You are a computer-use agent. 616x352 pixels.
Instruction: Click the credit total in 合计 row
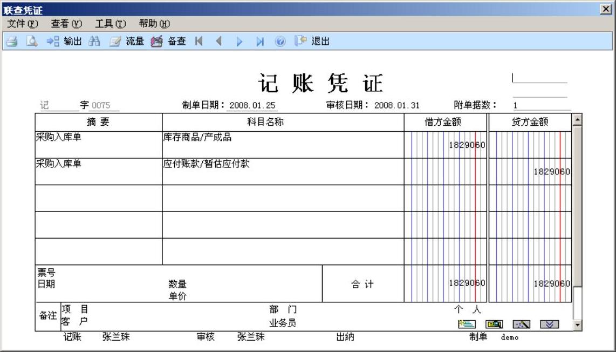(552, 284)
